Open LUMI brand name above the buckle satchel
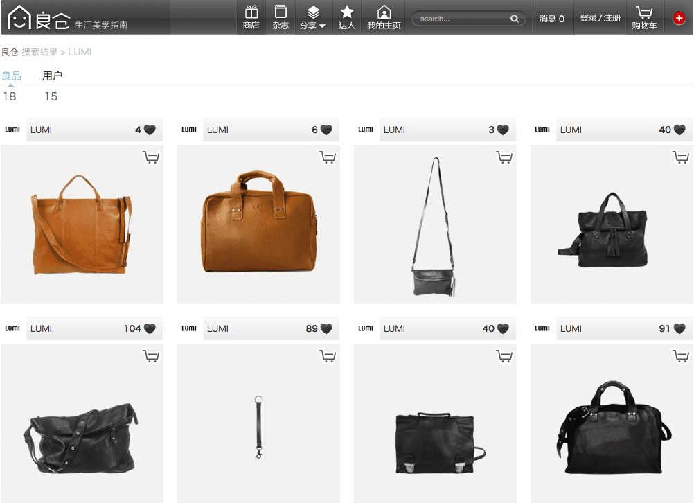The width and height of the screenshot is (694, 503). (x=394, y=328)
